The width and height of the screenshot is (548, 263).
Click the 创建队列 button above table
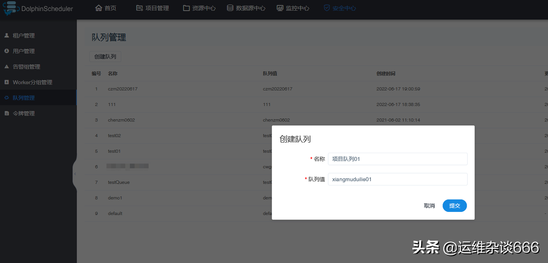click(x=105, y=57)
